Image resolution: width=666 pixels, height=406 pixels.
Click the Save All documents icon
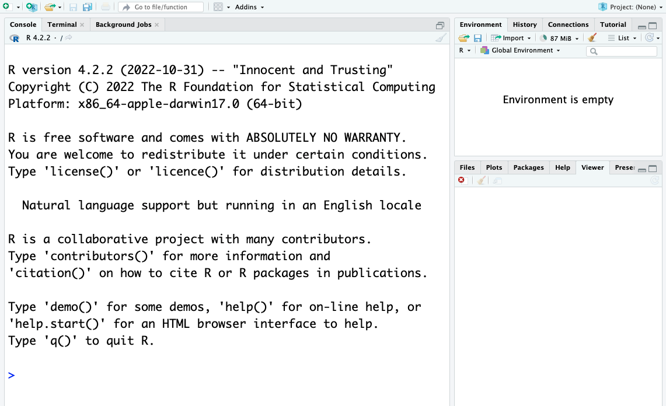[87, 7]
